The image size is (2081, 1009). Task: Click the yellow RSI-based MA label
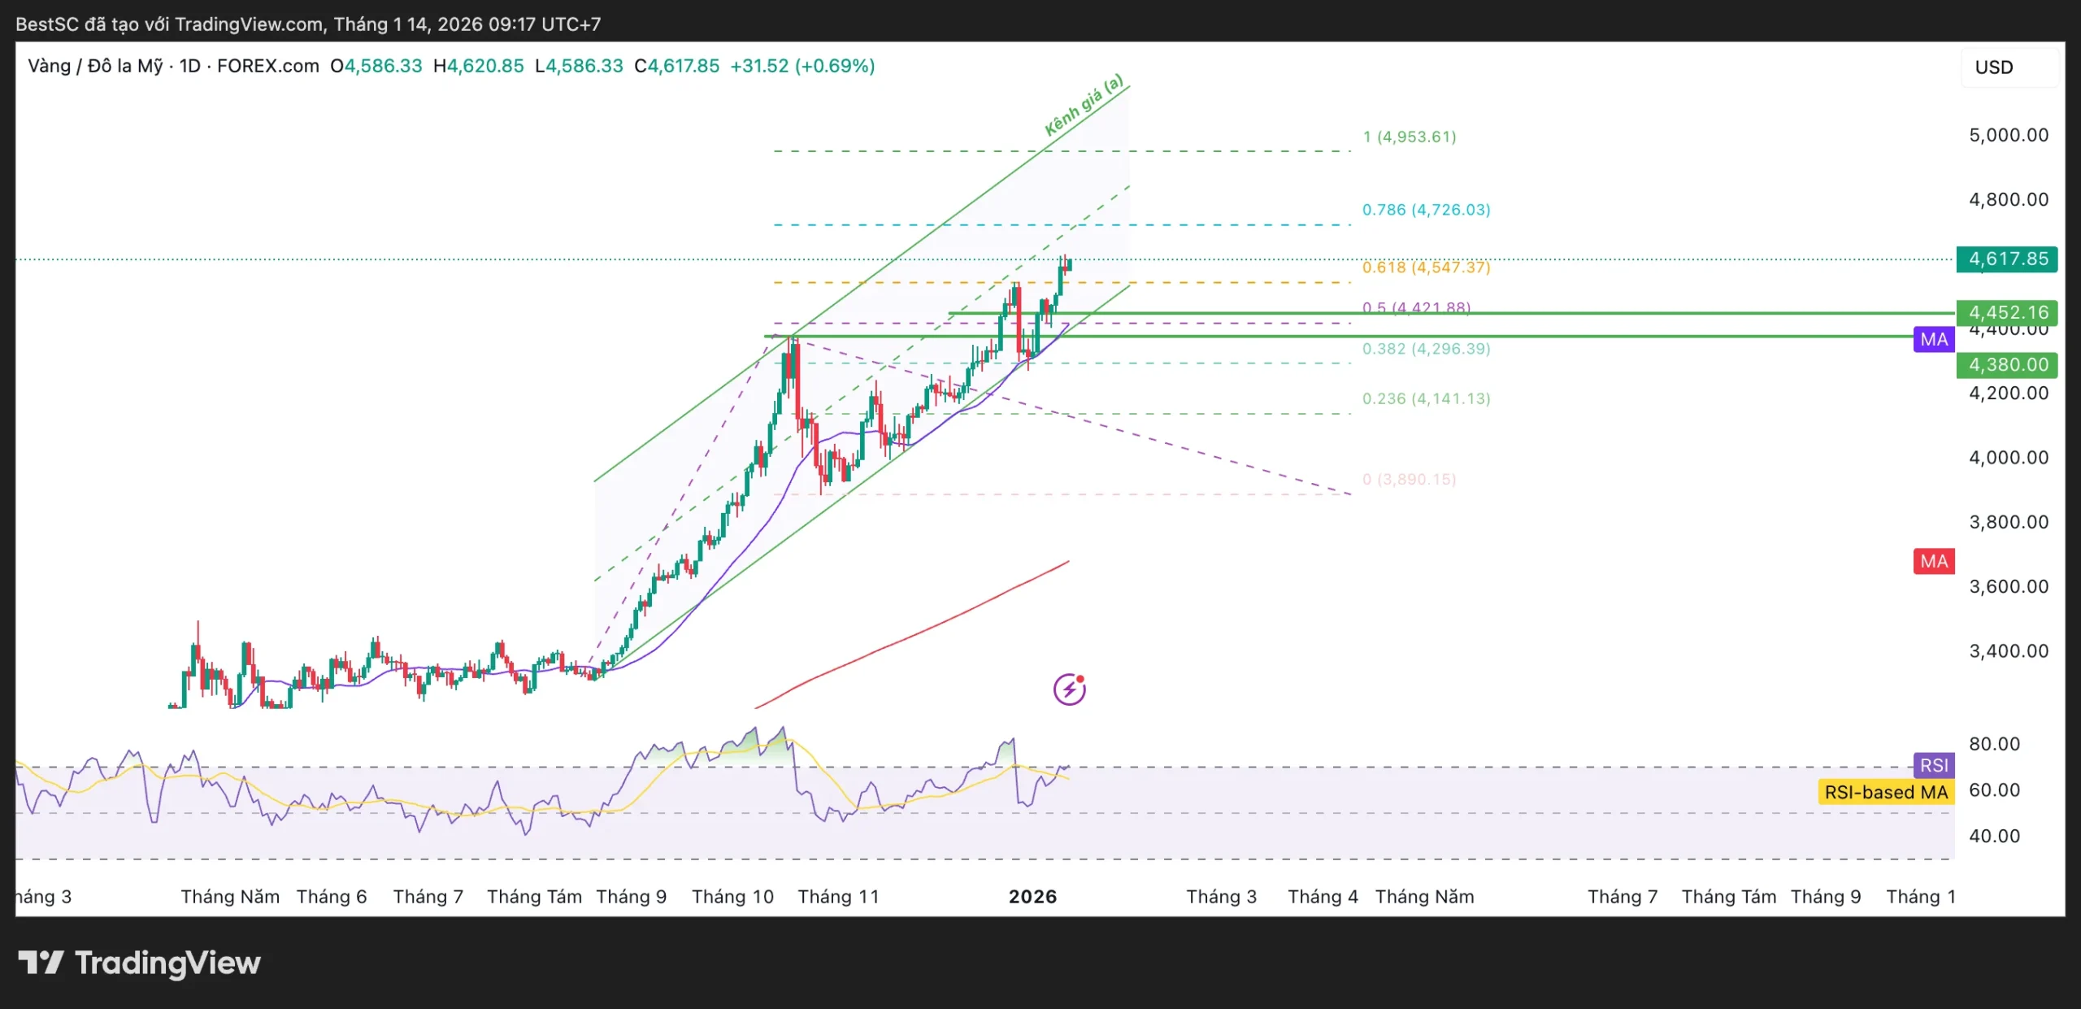tap(1885, 792)
